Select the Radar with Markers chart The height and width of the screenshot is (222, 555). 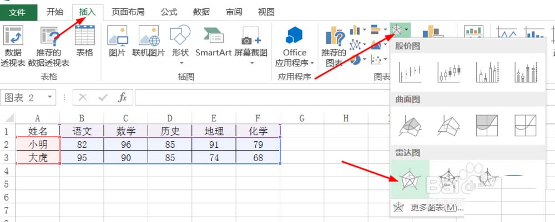click(x=449, y=179)
